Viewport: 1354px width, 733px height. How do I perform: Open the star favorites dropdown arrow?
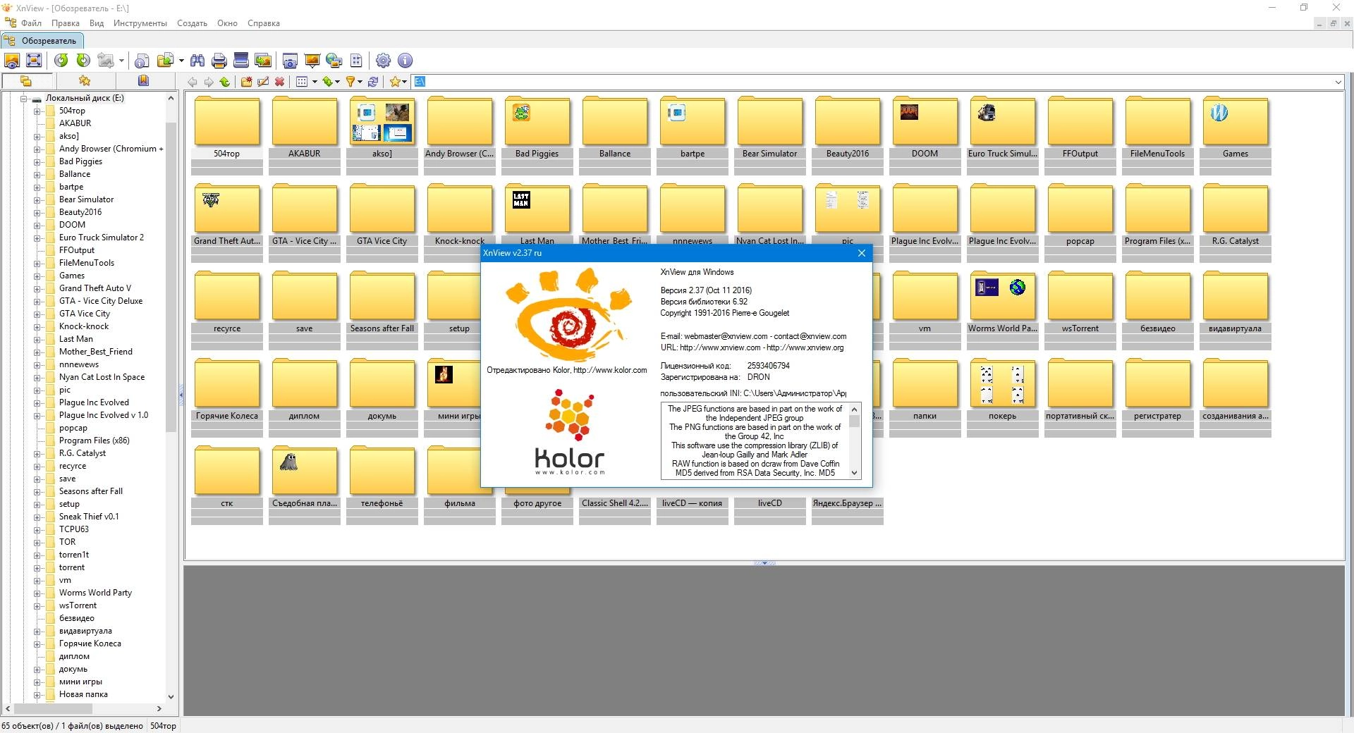pyautogui.click(x=405, y=82)
